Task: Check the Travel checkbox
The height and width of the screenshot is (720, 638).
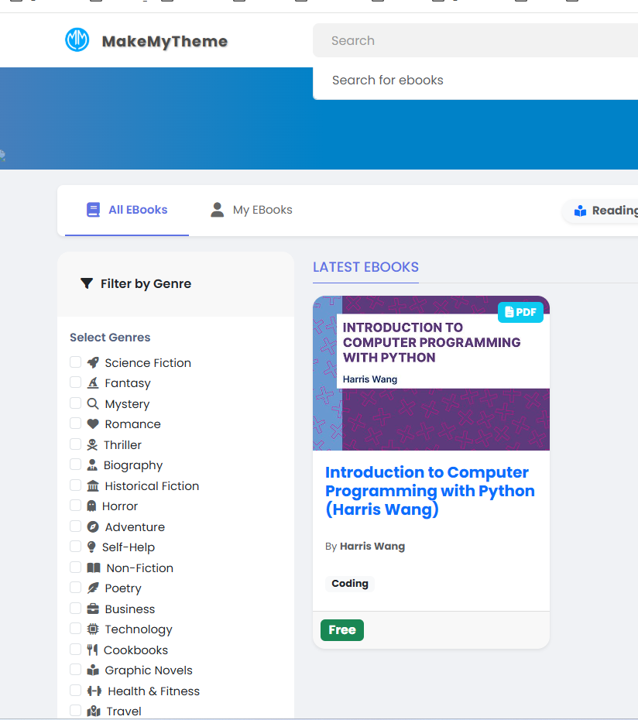Action: [x=75, y=711]
